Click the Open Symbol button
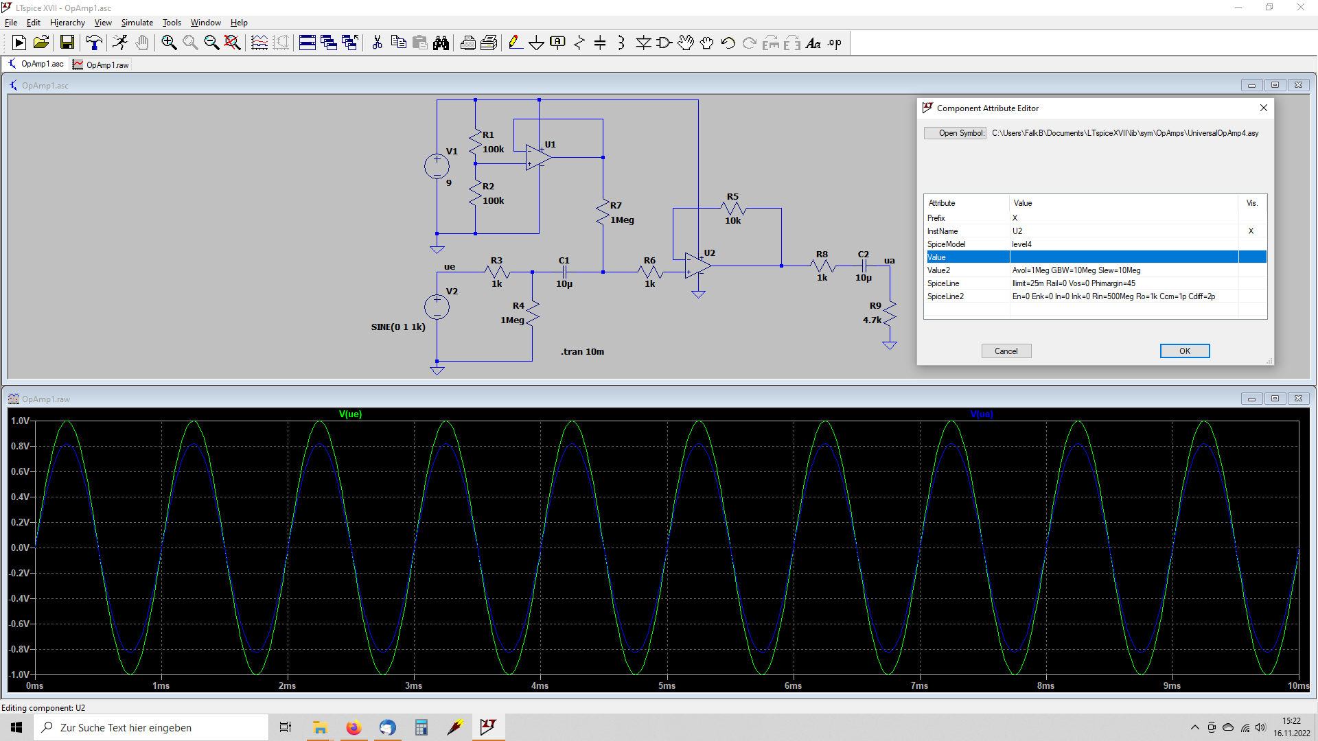 pyautogui.click(x=955, y=133)
